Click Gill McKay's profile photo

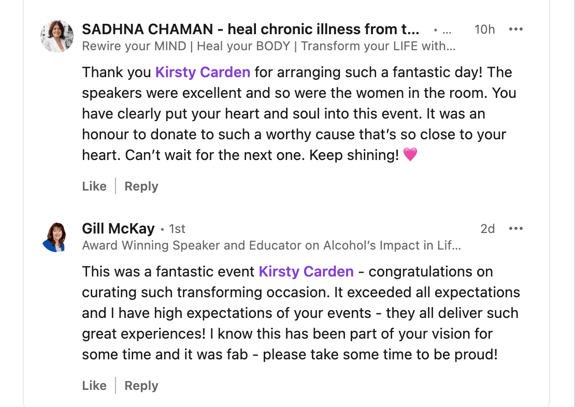[x=57, y=237]
